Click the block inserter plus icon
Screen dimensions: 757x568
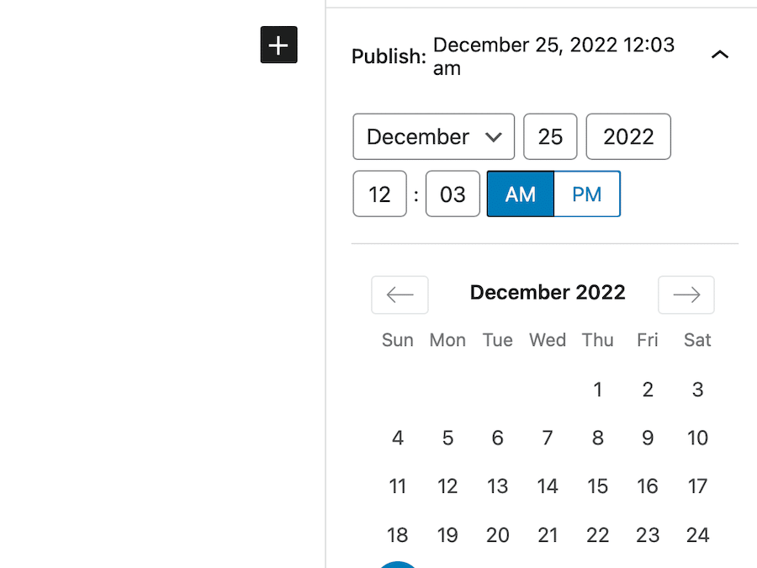click(x=278, y=45)
